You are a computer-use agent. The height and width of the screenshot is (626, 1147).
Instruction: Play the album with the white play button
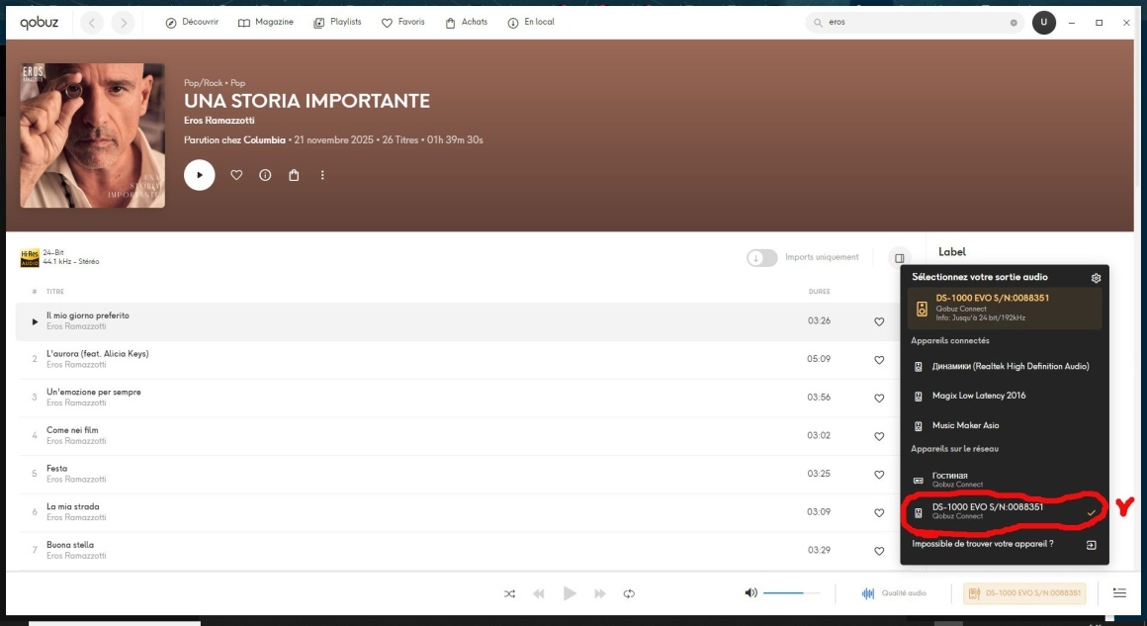pyautogui.click(x=199, y=175)
